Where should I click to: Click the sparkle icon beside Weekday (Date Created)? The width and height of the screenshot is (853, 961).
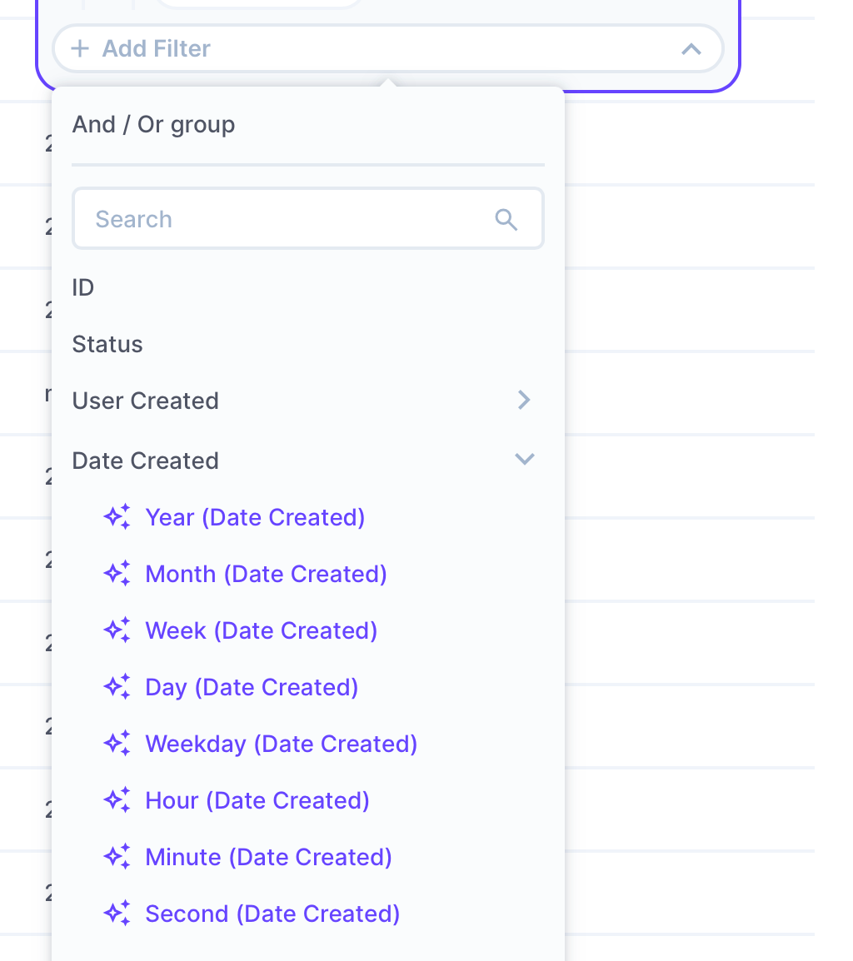click(117, 744)
